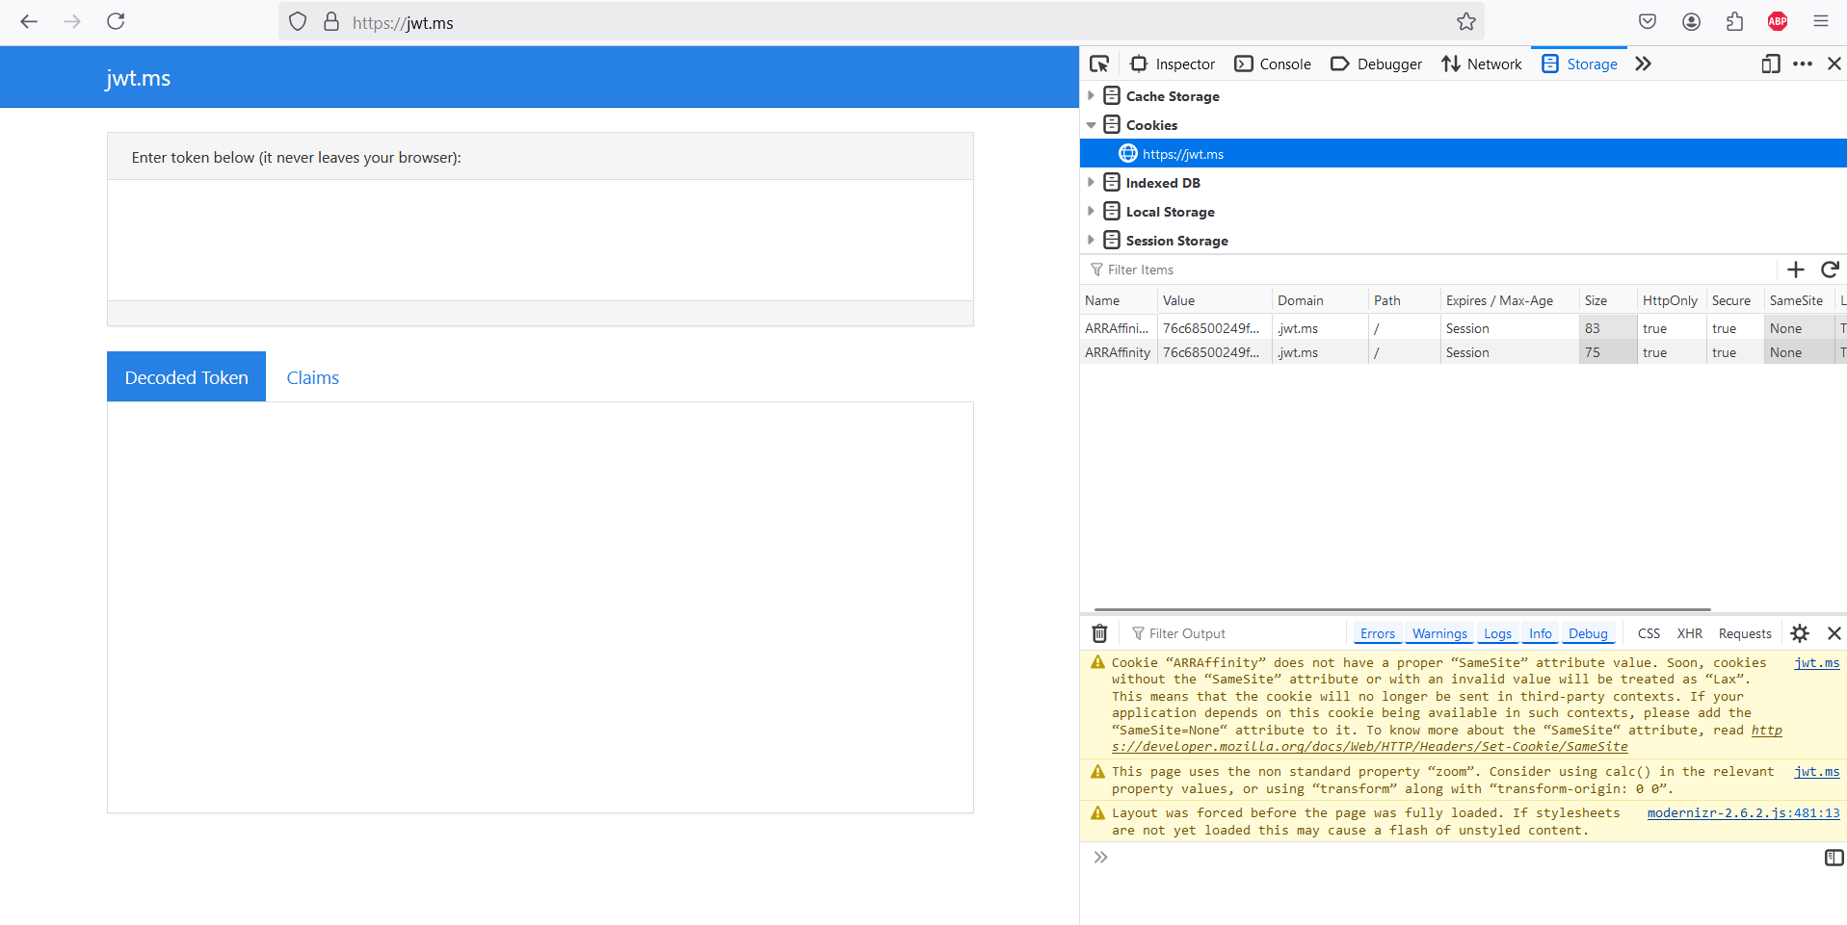Click the storage table horizontal scrollbar
Image resolution: width=1847 pixels, height=925 pixels.
pyautogui.click(x=1402, y=609)
